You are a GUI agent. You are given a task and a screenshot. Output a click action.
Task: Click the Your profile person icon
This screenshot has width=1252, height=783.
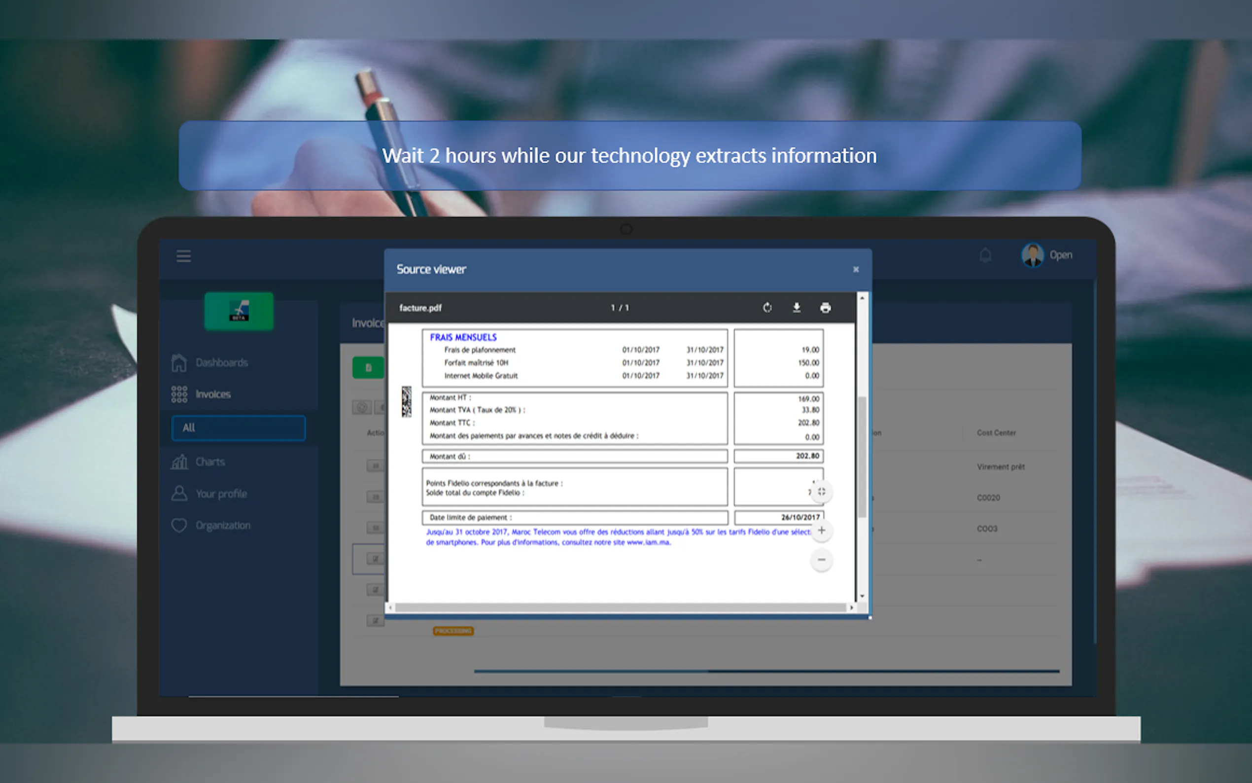tap(179, 493)
